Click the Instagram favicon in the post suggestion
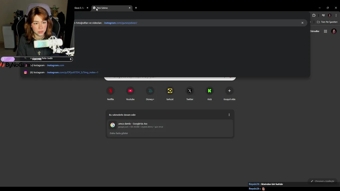The width and height of the screenshot is (340, 191). (x=25, y=72)
